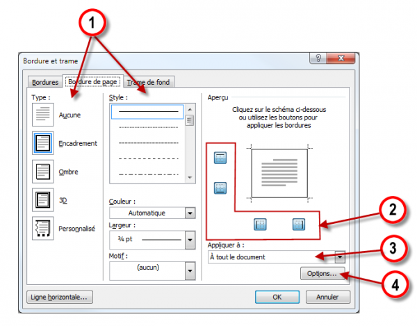The image size is (417, 326).
Task: Select the Encadrement border type icon
Action: [x=43, y=143]
